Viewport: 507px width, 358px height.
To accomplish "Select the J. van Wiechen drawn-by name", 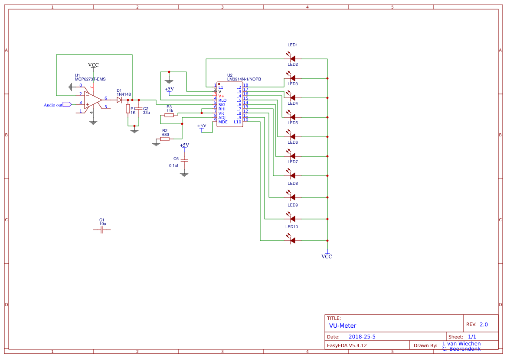I will 461,344.
